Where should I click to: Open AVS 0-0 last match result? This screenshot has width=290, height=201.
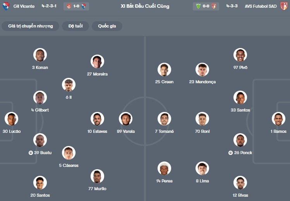click(x=206, y=6)
